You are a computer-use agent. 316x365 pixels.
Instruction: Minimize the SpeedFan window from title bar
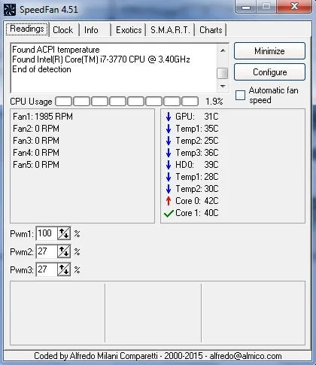click(x=246, y=7)
